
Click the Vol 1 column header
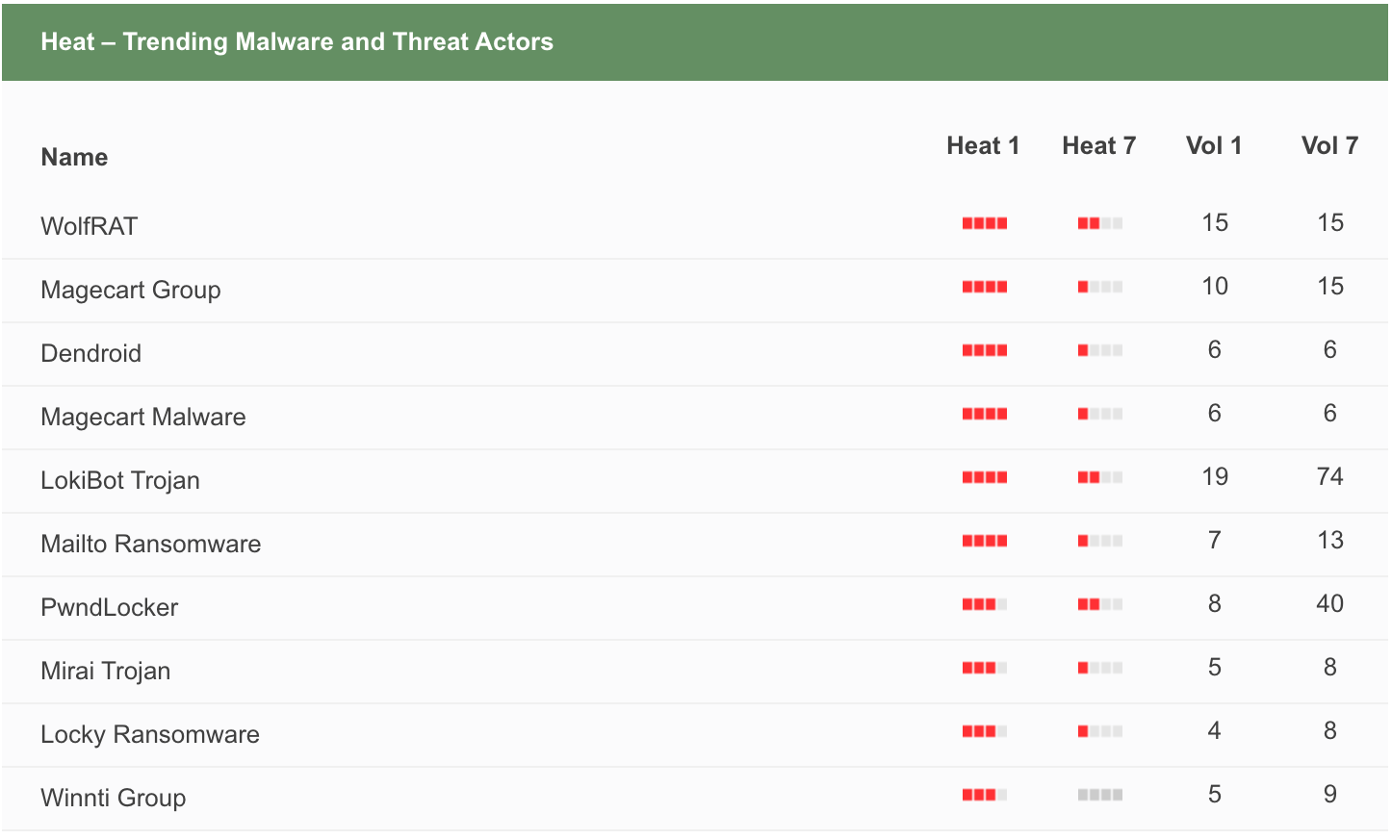[1214, 145]
